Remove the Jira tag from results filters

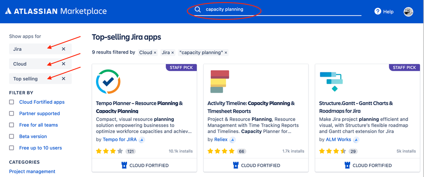click(173, 53)
